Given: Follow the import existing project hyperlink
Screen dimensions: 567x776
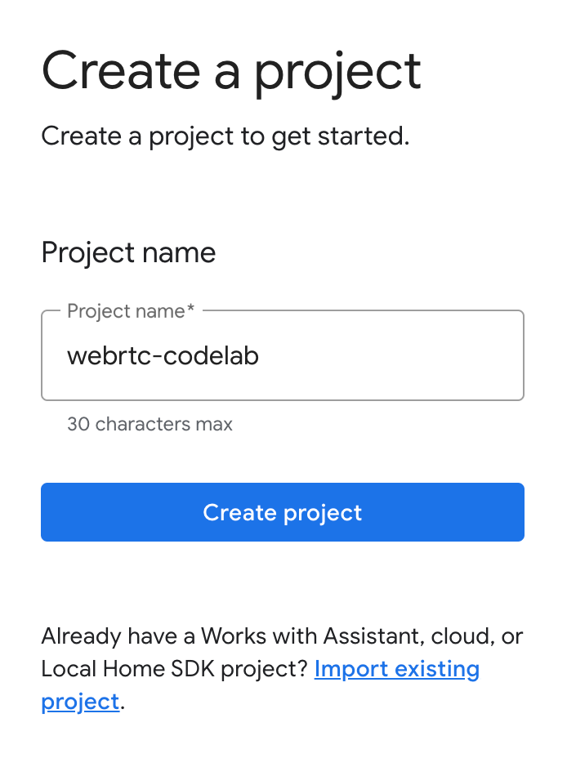Looking at the screenshot, I should (x=396, y=669).
